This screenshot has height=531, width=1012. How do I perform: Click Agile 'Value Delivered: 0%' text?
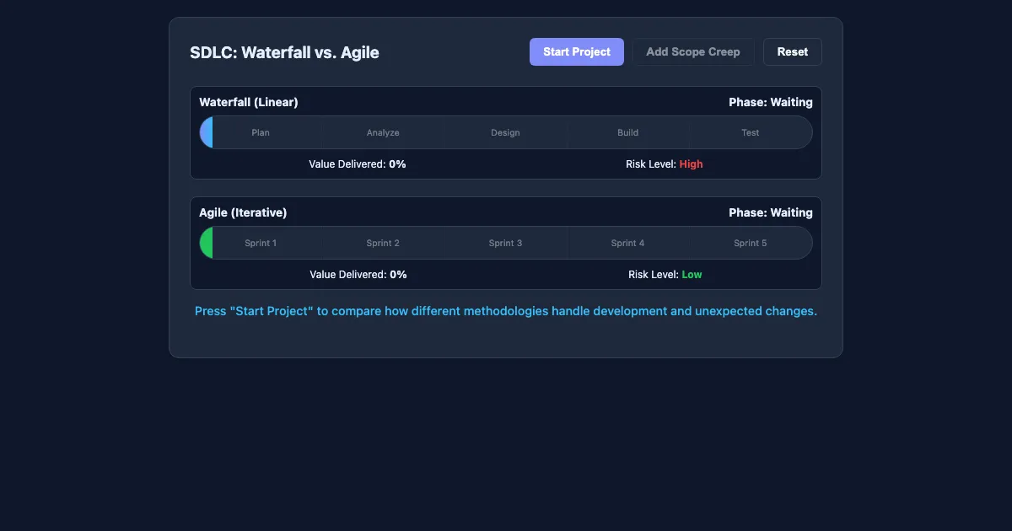point(358,275)
